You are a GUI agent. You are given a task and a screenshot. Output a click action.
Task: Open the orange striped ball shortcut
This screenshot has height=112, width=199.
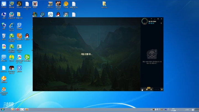(x=4, y=80)
